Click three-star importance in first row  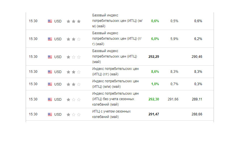74,21
